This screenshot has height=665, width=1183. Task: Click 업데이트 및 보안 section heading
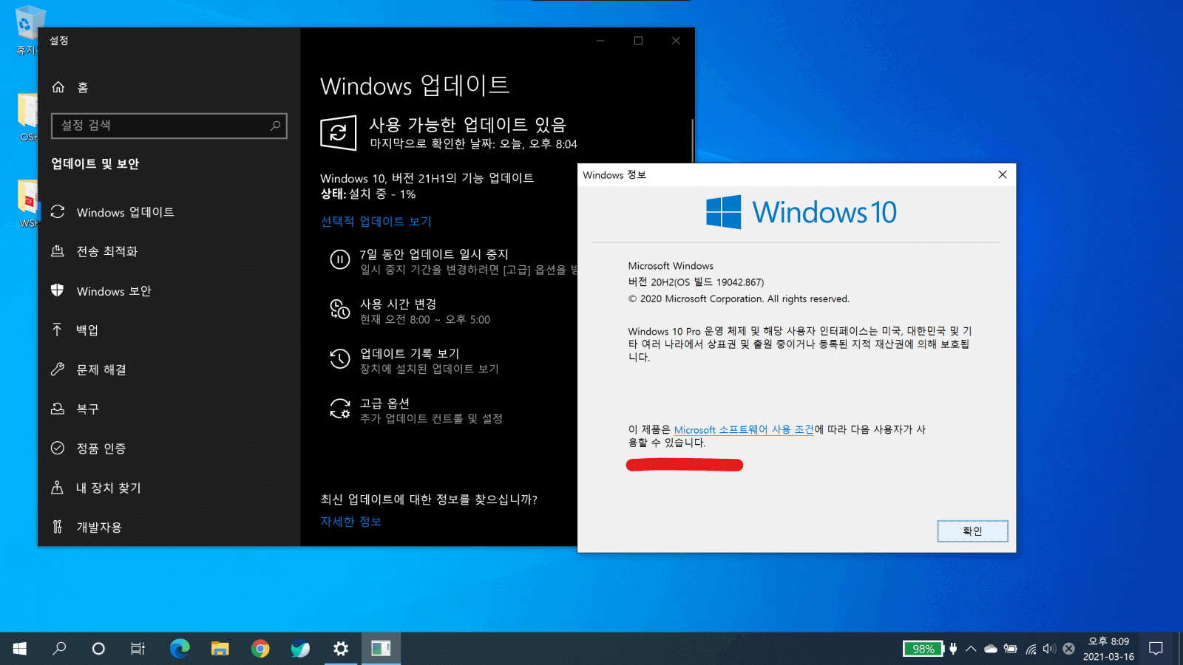point(95,164)
